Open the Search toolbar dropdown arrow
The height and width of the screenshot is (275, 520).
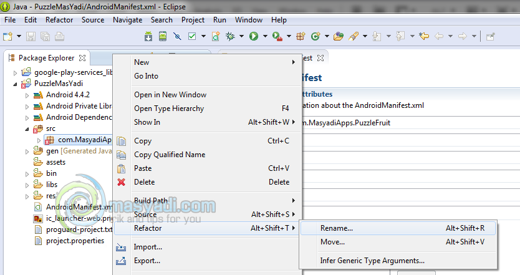point(365,36)
